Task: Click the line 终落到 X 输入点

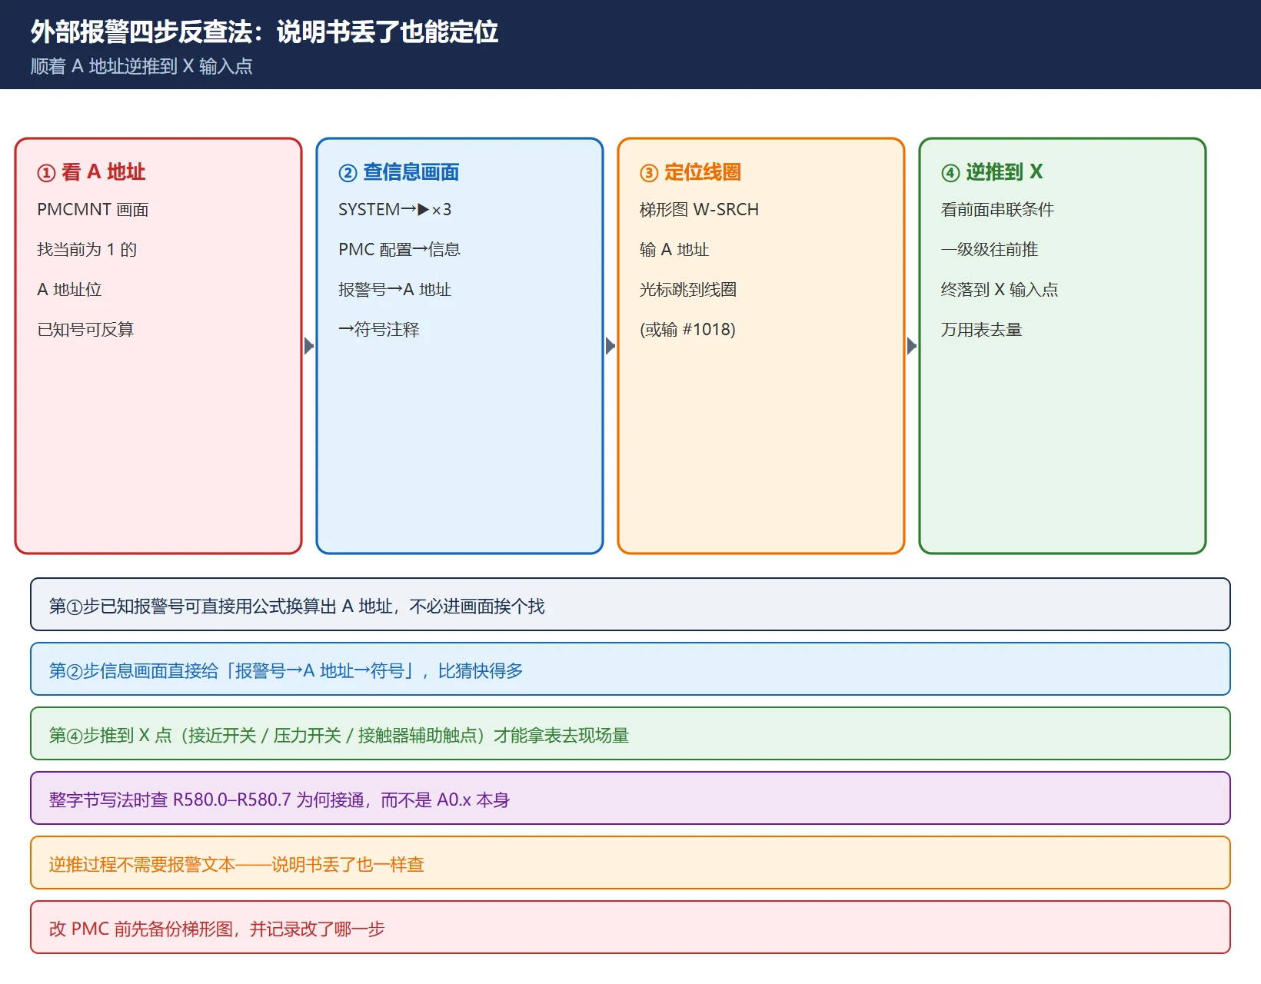Action: click(x=1000, y=289)
